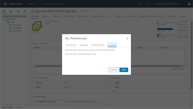Collapse the Version Information panel
Screen dimensions: 193x109
106,78
